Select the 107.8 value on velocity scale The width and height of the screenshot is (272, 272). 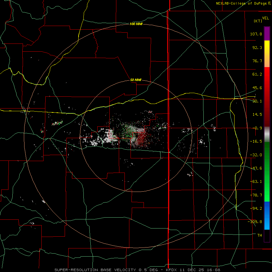(x=256, y=34)
